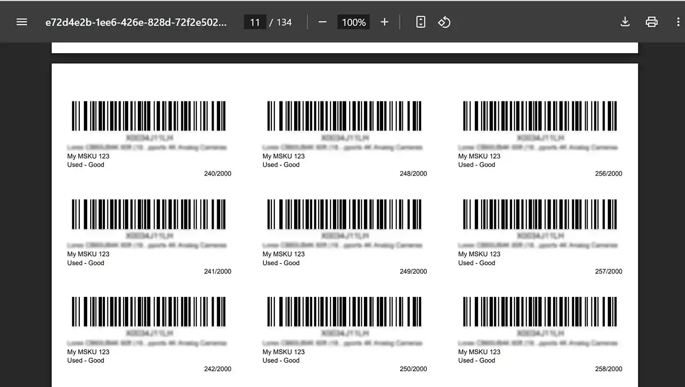Click the label count text 241/2000
Image resolution: width=685 pixels, height=387 pixels.
pos(218,271)
